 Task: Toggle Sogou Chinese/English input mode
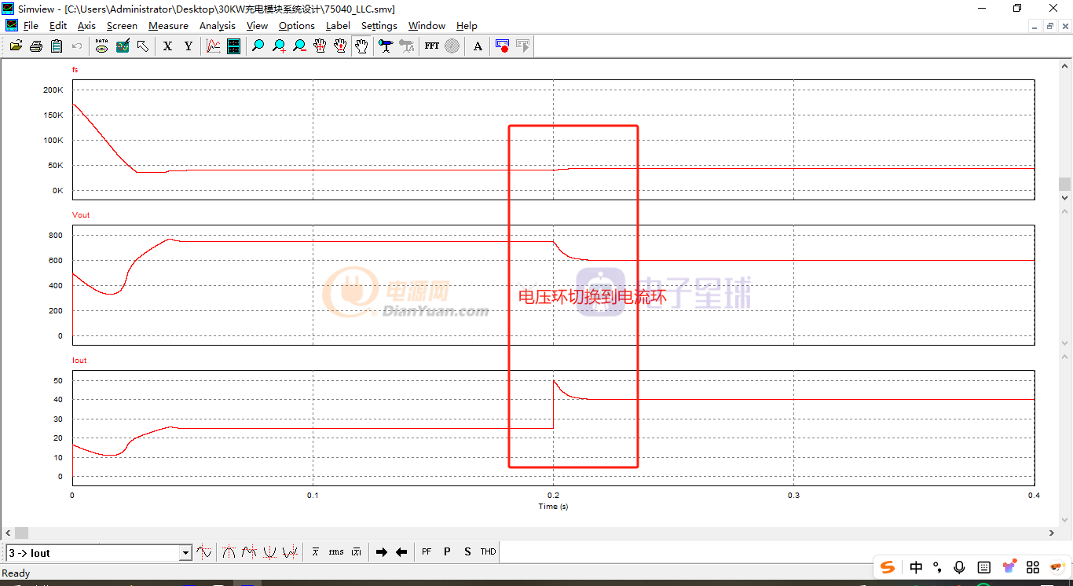(916, 567)
